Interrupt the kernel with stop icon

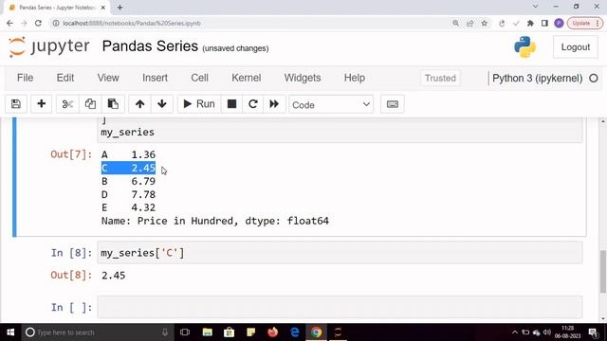(x=231, y=104)
